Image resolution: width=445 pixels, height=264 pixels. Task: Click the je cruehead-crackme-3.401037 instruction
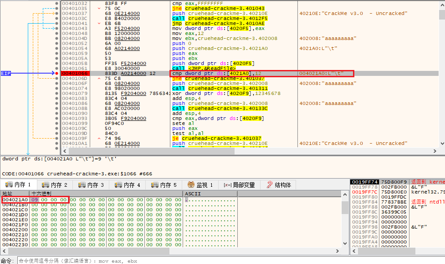(216, 139)
